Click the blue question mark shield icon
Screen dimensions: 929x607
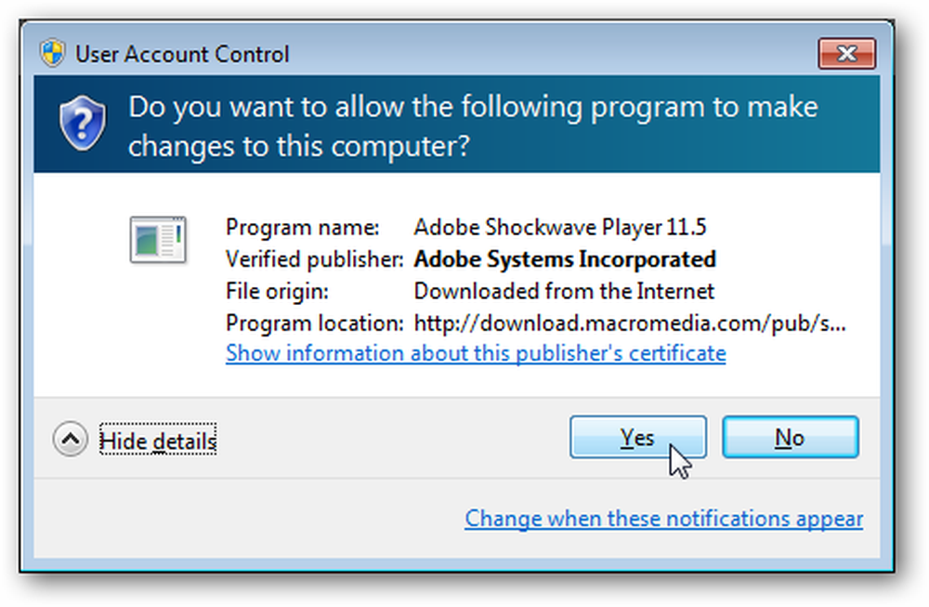coord(83,124)
